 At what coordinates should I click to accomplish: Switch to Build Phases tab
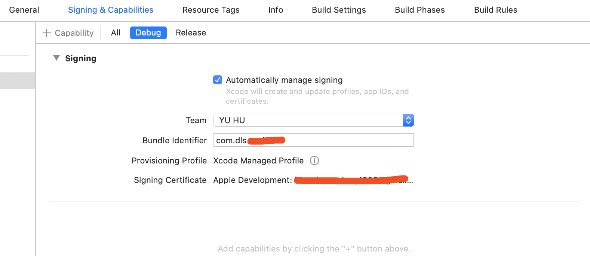420,10
